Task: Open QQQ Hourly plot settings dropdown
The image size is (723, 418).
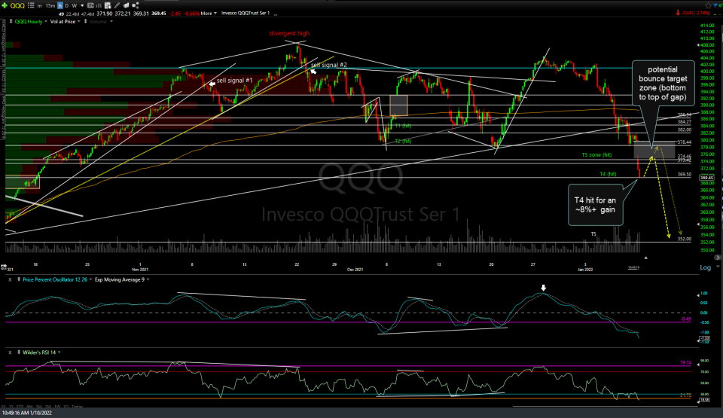Action: 46,21
